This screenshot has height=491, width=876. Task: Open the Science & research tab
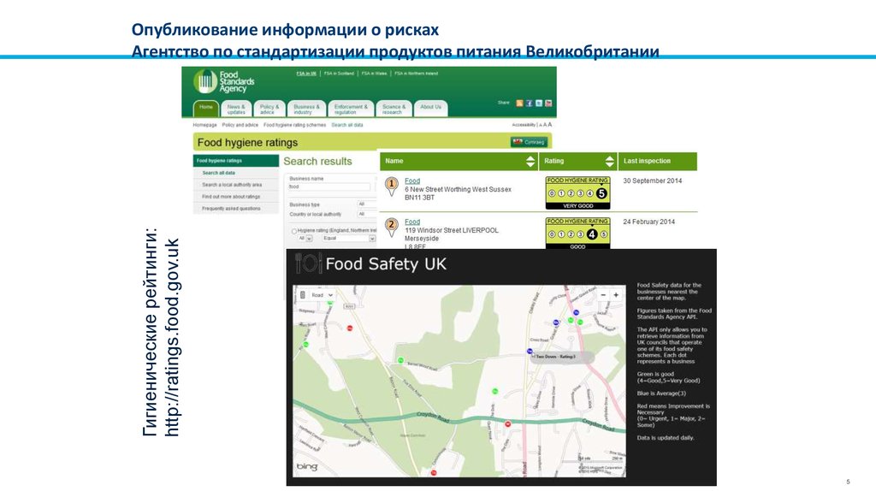(394, 109)
